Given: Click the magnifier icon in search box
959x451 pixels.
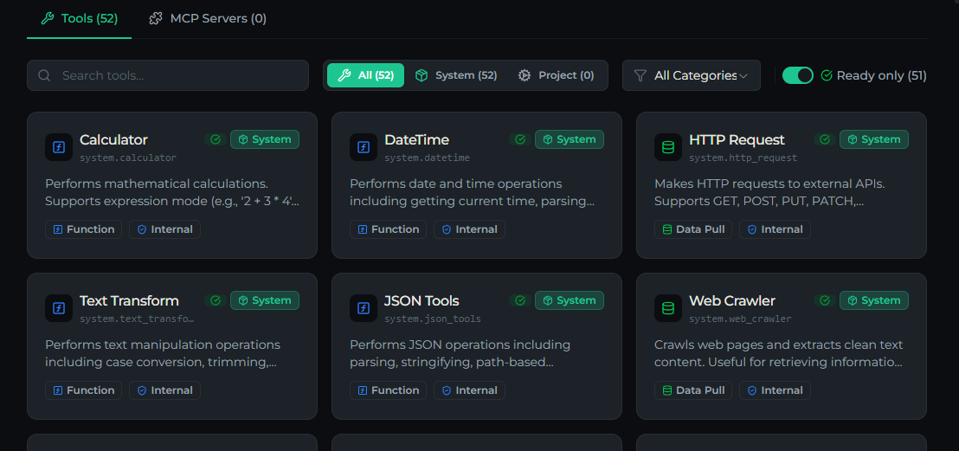Looking at the screenshot, I should [x=44, y=75].
